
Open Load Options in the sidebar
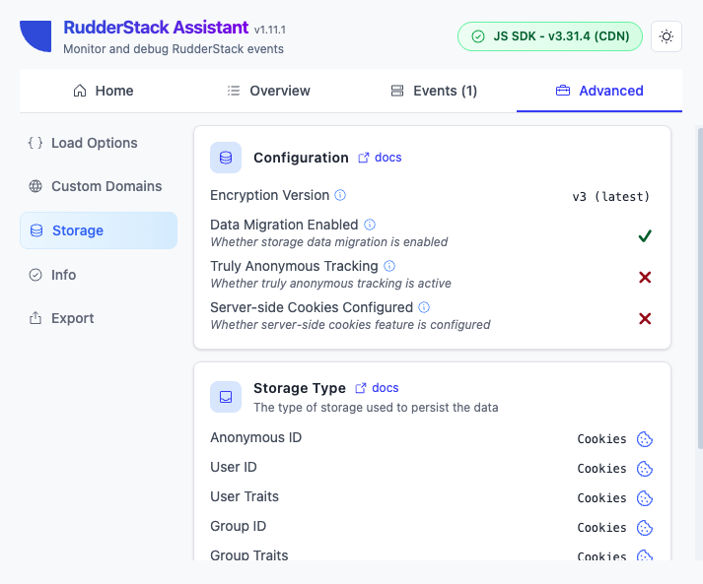99,143
